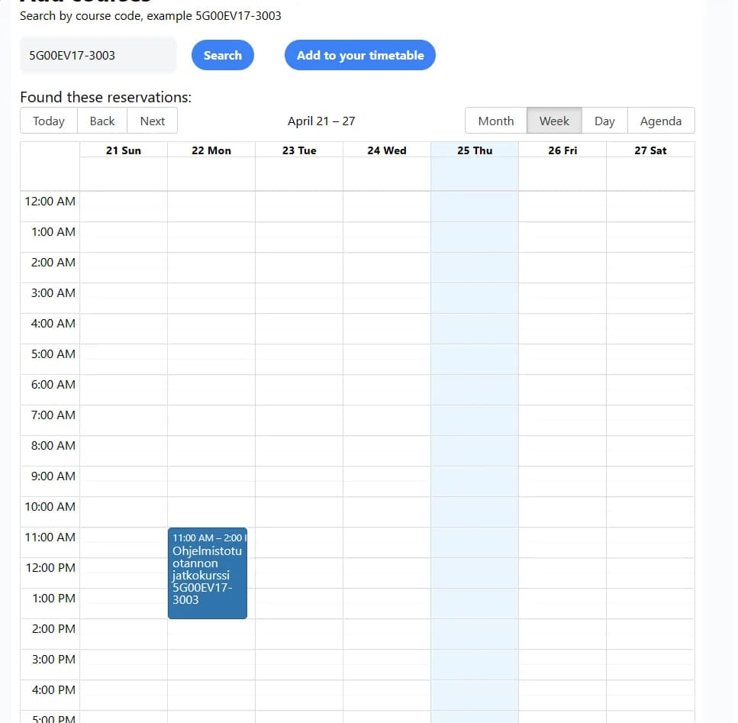Select the Week view tab
This screenshot has height=723, width=738.
coord(554,121)
